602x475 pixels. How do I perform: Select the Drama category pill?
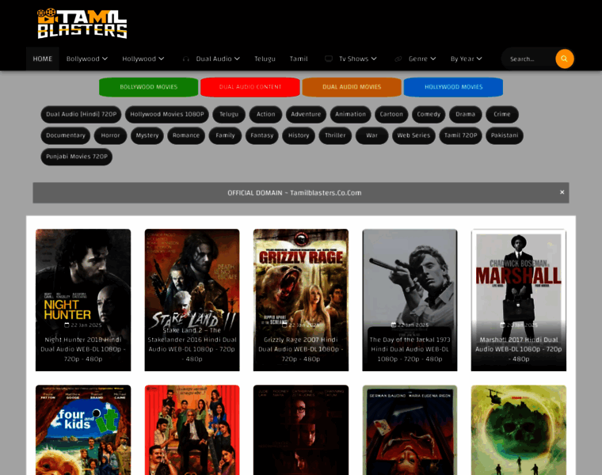pos(465,114)
